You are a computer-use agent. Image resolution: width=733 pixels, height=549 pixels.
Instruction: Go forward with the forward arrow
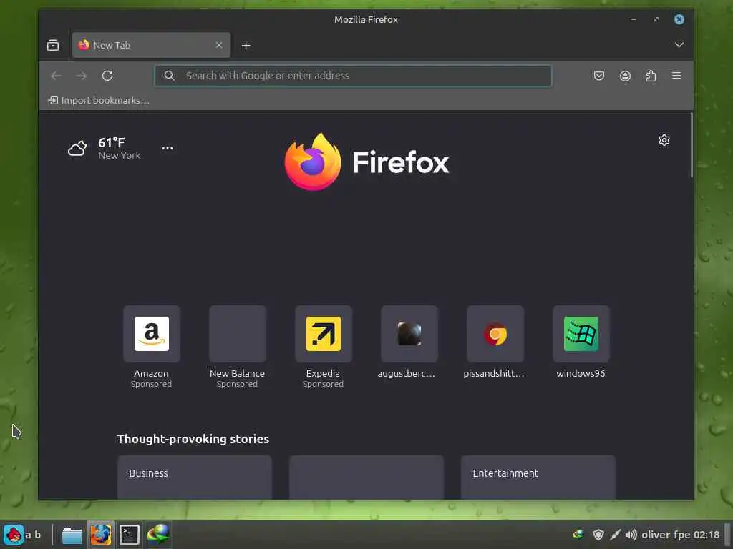[82, 76]
